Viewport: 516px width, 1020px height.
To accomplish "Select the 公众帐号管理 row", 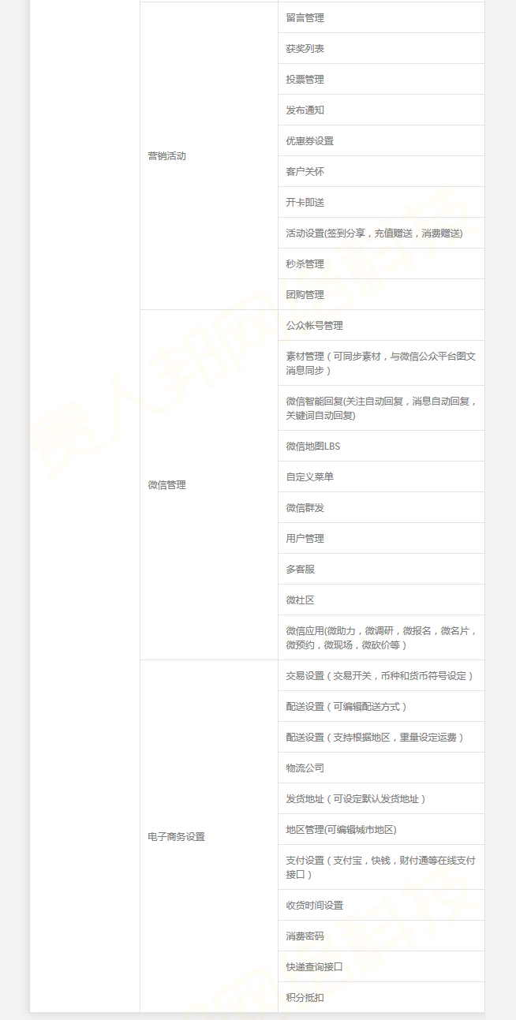I will [381, 325].
